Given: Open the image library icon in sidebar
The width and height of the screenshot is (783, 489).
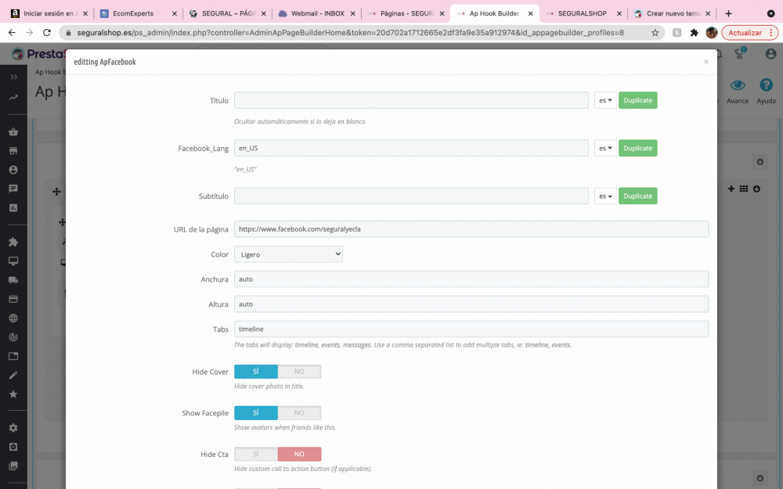Looking at the screenshot, I should (13, 466).
